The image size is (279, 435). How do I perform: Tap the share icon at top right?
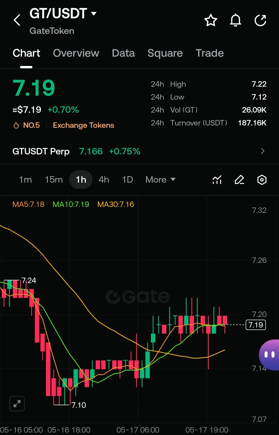[260, 20]
